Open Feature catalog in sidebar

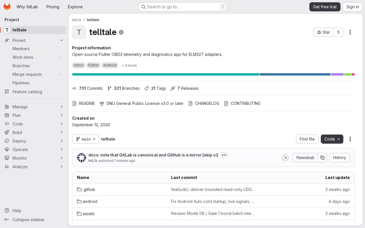point(34,92)
